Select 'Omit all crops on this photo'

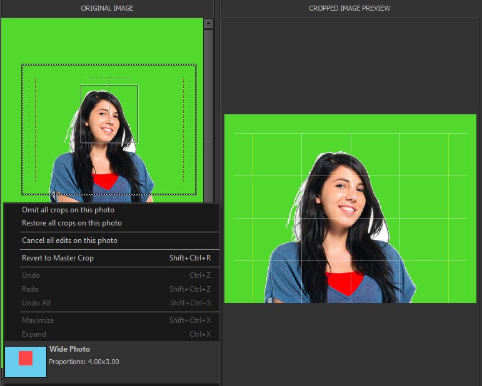coord(68,210)
